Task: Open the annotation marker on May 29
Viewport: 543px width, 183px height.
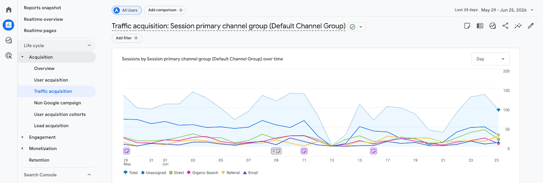Action: 127,151
